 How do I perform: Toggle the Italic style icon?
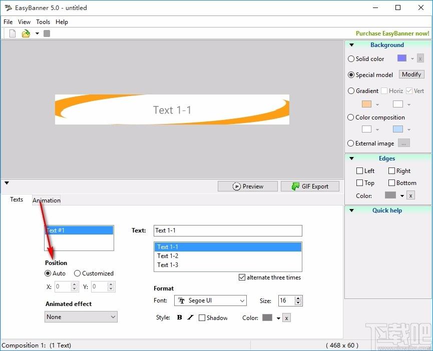(190, 317)
